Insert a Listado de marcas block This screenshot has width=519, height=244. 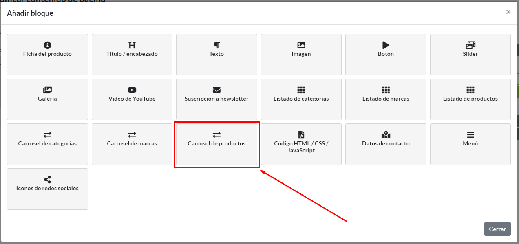(x=386, y=99)
